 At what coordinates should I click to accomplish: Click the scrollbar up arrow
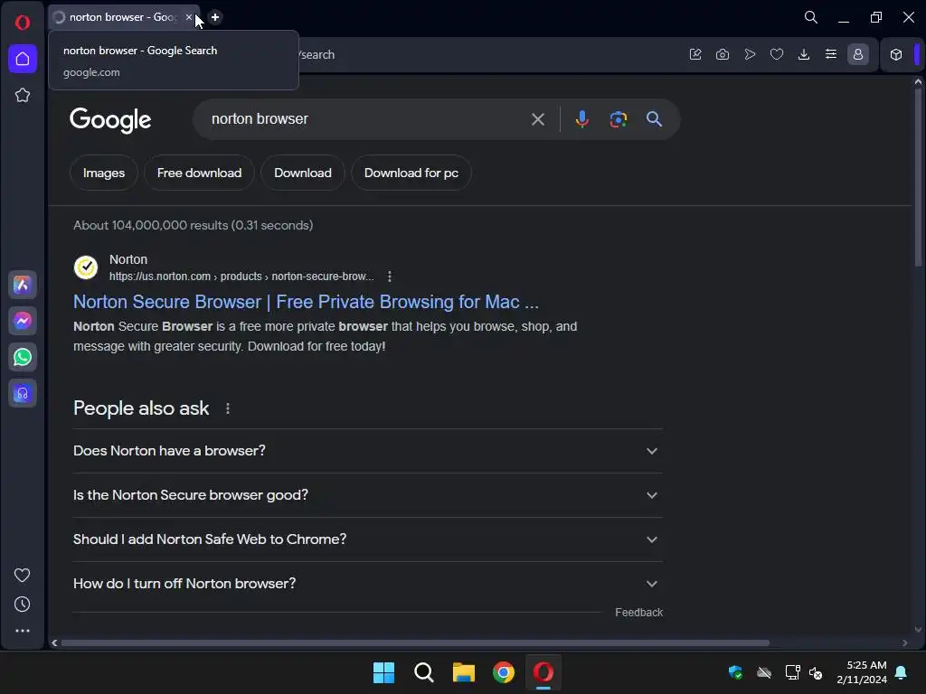tap(918, 82)
